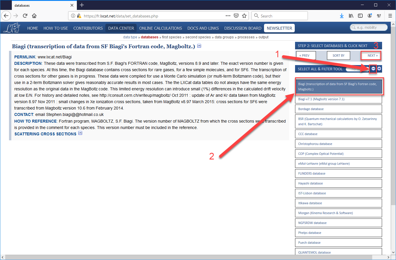Go to the Data Center menu

coord(121,28)
